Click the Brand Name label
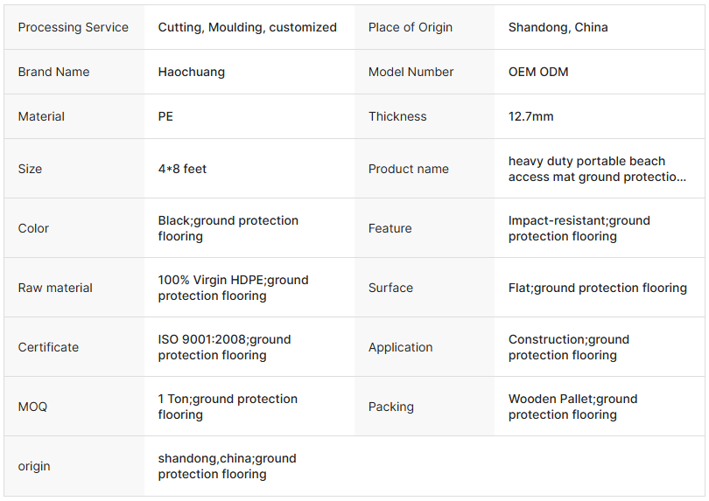Image resolution: width=709 pixels, height=501 pixels. pos(53,72)
